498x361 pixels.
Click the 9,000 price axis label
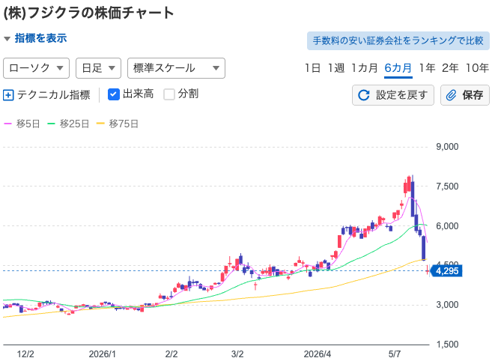coord(447,147)
